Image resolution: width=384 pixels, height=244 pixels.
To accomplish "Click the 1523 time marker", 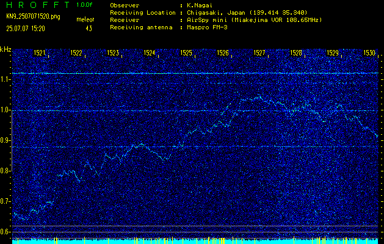I will coord(113,53).
